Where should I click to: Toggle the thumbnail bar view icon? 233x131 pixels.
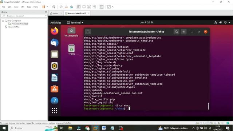click(x=84, y=7)
